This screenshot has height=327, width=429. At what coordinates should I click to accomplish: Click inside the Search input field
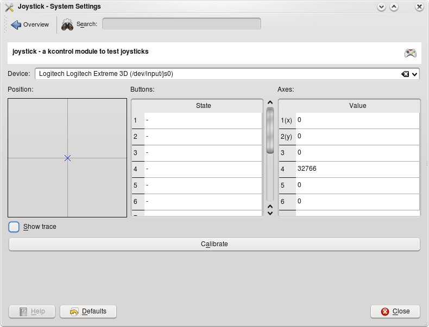[x=181, y=24]
